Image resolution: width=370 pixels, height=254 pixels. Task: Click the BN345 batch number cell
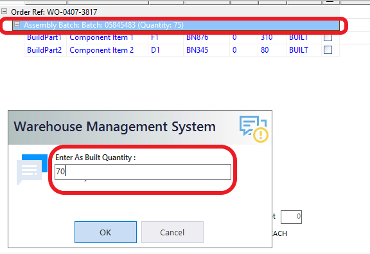(197, 50)
